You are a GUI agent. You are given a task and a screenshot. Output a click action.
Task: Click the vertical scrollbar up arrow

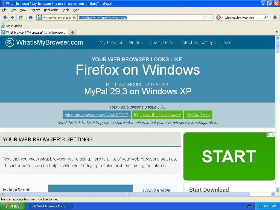point(278,38)
